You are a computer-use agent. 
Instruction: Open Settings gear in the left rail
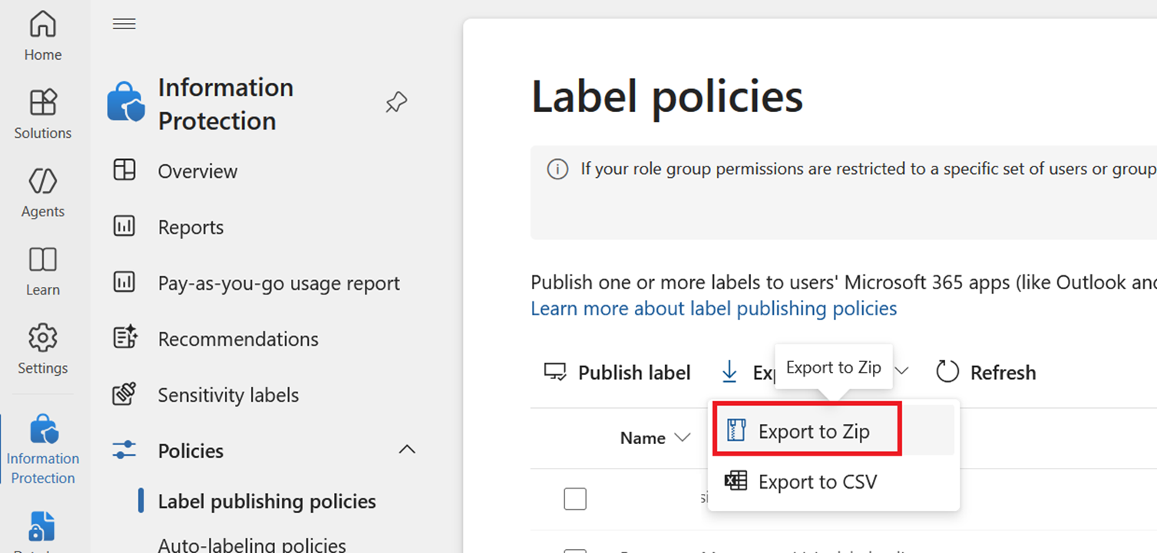43,349
